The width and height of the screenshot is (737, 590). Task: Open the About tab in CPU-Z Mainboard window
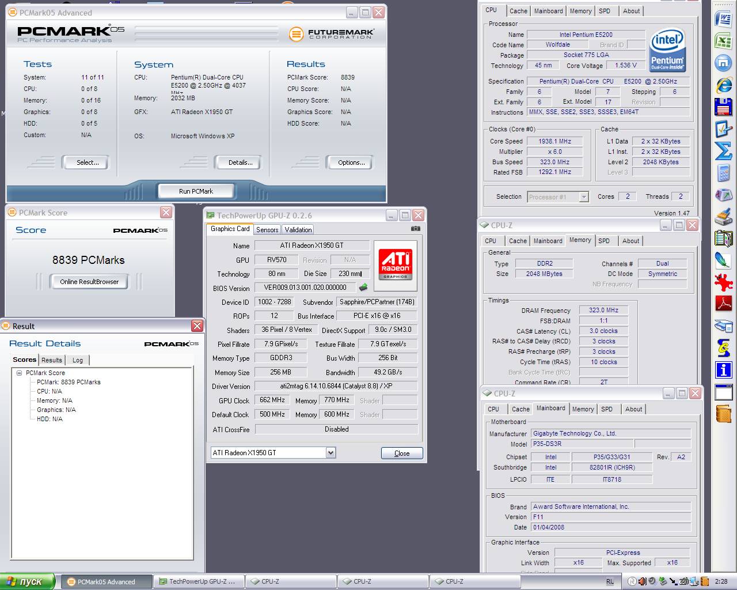click(633, 409)
